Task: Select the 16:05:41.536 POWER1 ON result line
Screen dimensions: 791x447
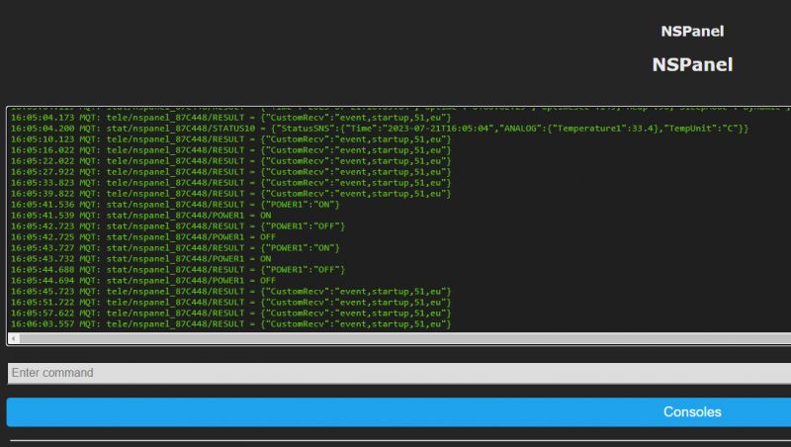Action: (x=175, y=205)
